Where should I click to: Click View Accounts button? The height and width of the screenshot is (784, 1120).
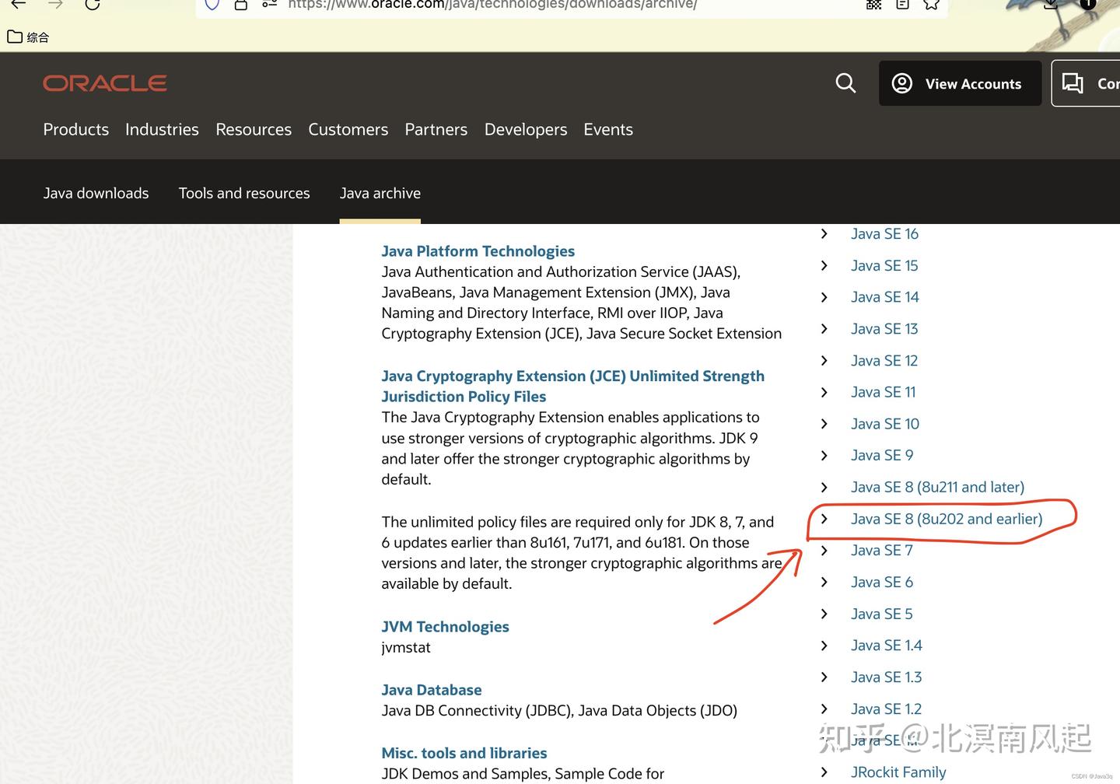pyautogui.click(x=960, y=83)
